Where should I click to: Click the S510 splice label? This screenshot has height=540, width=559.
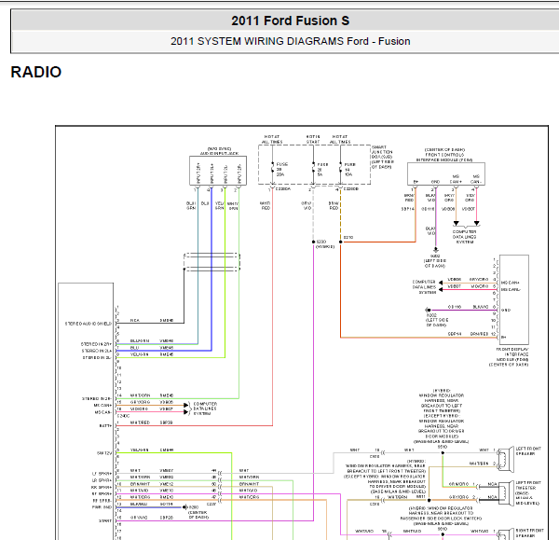(443, 447)
